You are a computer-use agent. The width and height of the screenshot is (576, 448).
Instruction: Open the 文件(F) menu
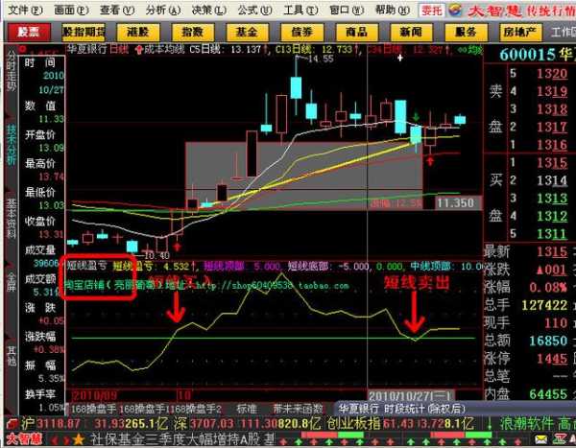point(25,11)
